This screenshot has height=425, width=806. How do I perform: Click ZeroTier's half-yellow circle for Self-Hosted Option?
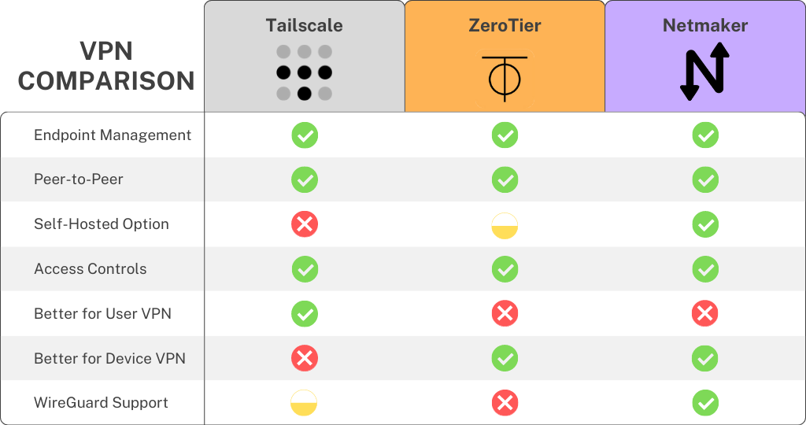(x=505, y=225)
